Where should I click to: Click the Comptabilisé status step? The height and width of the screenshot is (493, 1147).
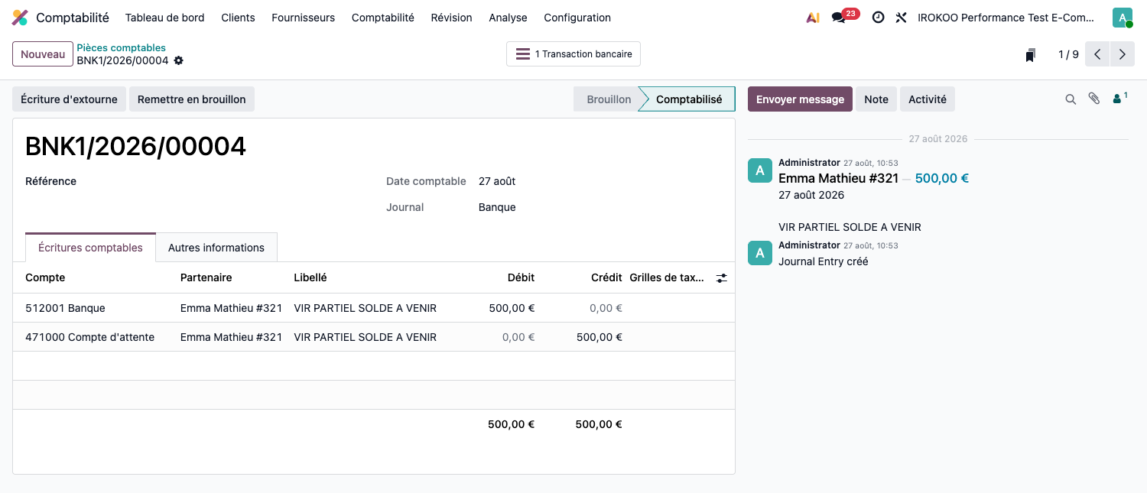(x=688, y=99)
